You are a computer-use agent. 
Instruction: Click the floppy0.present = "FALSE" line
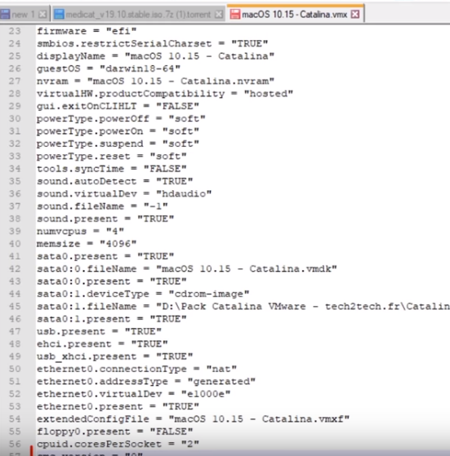pos(114,431)
